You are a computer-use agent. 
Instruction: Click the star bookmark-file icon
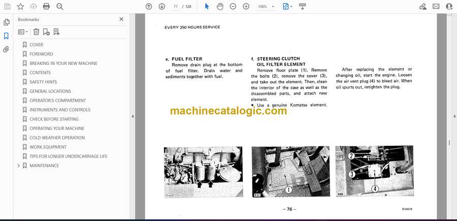[20, 7]
